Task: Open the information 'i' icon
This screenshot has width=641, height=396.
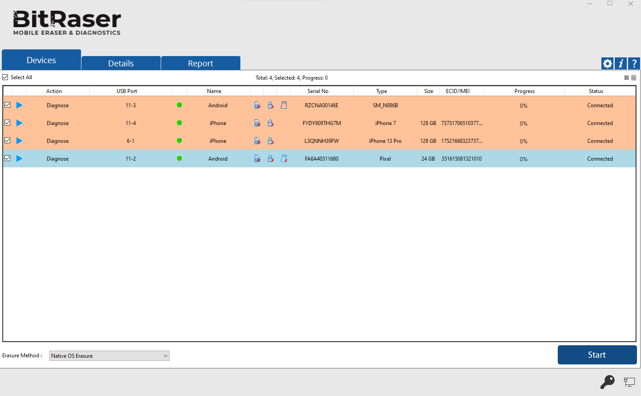Action: [621, 64]
